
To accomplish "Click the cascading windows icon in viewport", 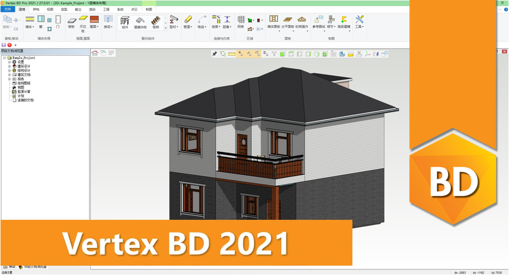I will pos(103,53).
